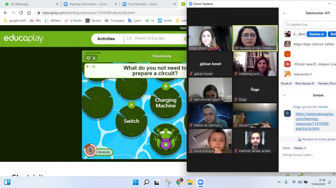This screenshot has height=188, width=336.
Task: Open the Chrome home page icon
Action: pyautogui.click(x=29, y=13)
